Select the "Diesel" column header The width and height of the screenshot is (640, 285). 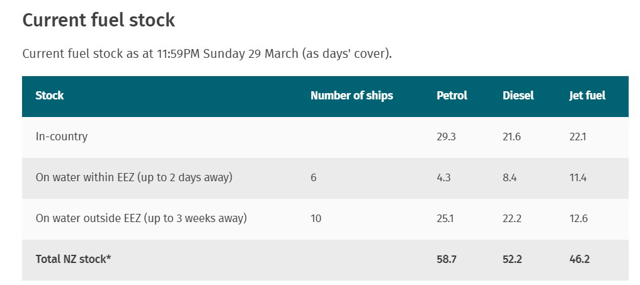(518, 96)
